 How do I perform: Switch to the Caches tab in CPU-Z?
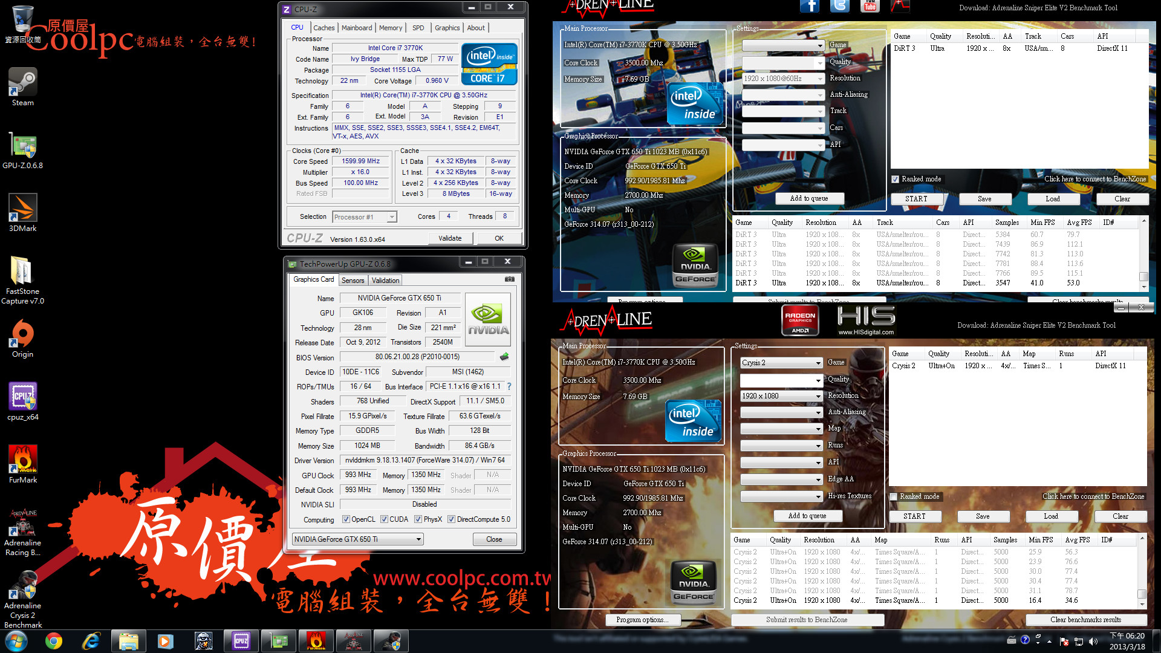point(324,28)
